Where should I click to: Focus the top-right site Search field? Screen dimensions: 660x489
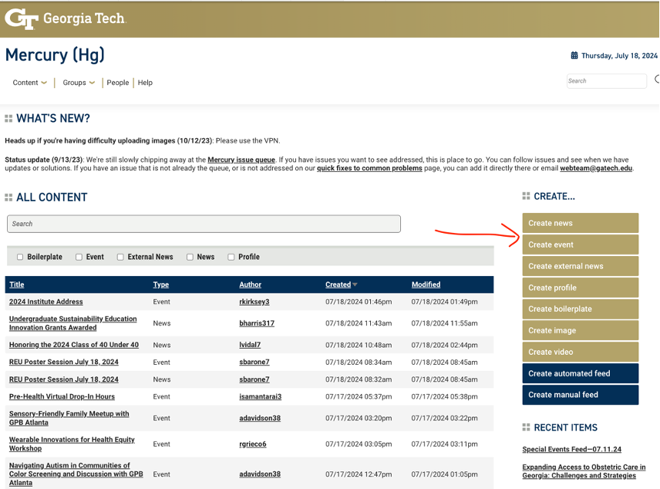607,81
